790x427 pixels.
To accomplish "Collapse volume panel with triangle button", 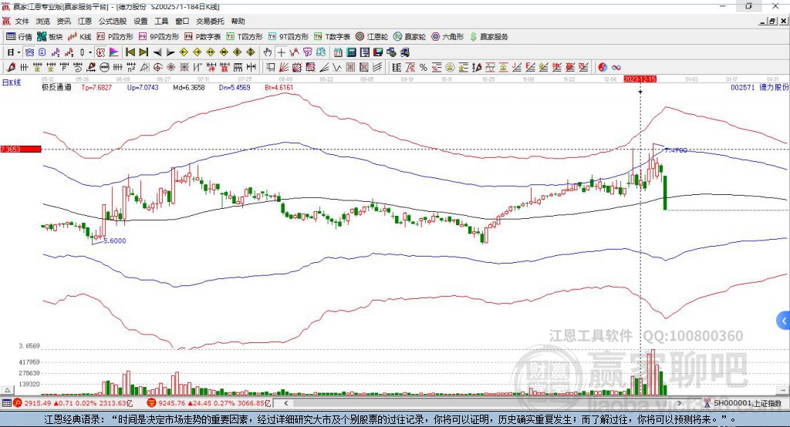I will [x=7, y=390].
